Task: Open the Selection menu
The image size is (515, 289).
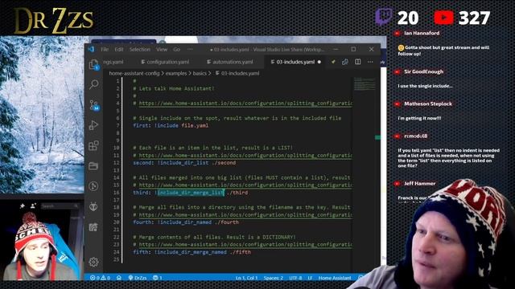Action: [x=139, y=50]
